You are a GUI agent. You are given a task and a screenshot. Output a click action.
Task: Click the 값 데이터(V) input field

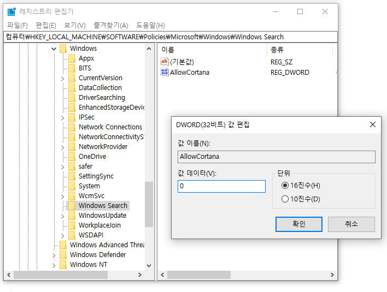point(221,186)
